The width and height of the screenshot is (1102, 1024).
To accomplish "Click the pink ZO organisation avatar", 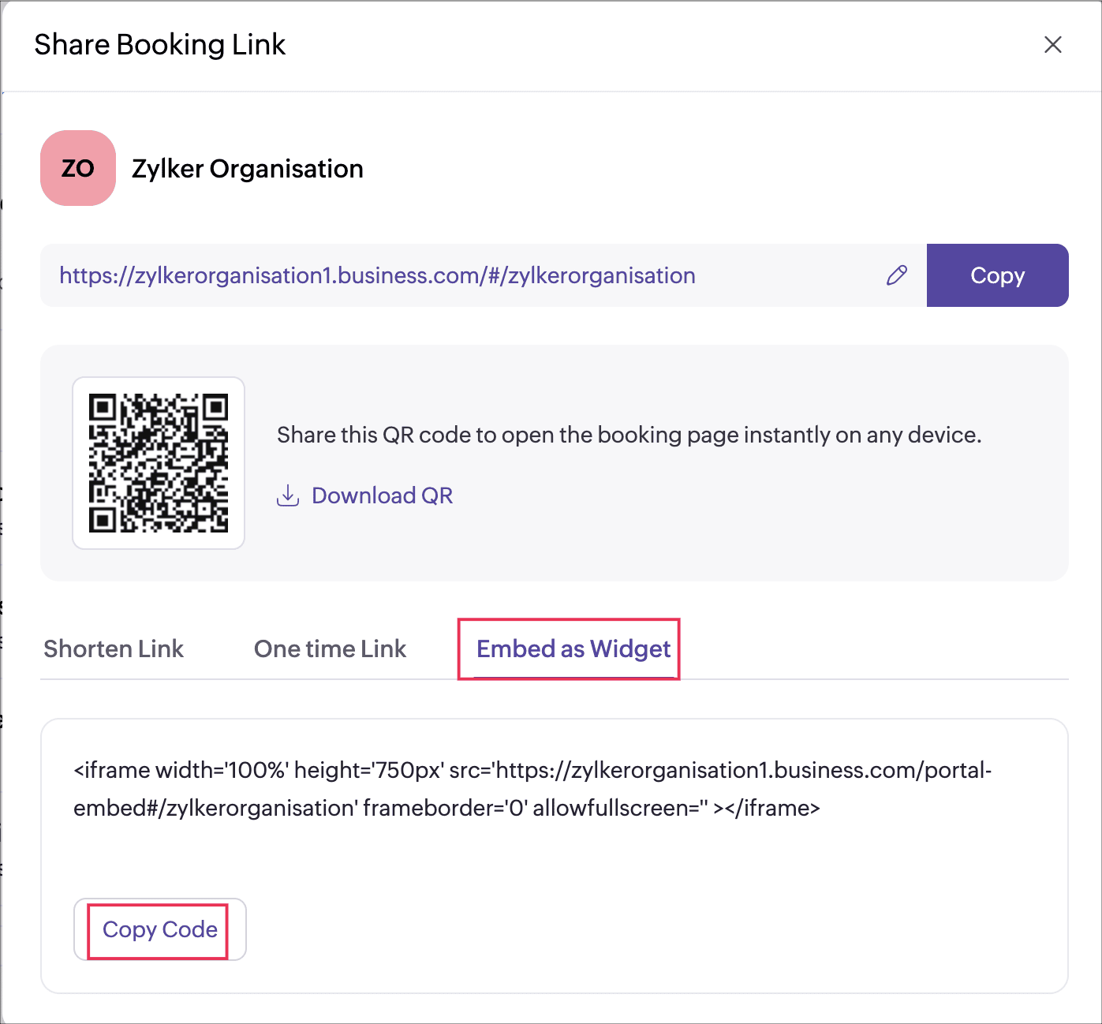I will 78,168.
